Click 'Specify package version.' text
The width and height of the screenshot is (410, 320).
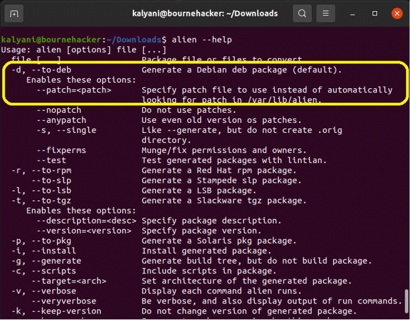[x=201, y=231]
